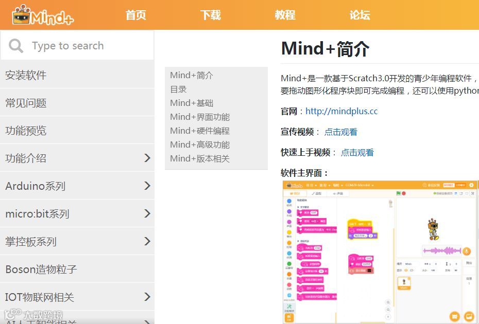Image resolution: width=479 pixels, height=324 pixels.
Task: Click the Mind+简介 page heading
Action: click(325, 48)
